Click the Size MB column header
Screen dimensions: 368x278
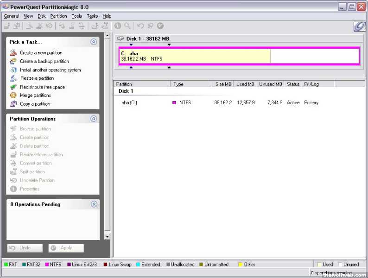pyautogui.click(x=223, y=84)
